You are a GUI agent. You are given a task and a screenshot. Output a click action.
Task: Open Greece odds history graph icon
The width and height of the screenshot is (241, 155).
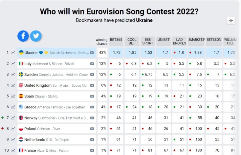point(13,107)
